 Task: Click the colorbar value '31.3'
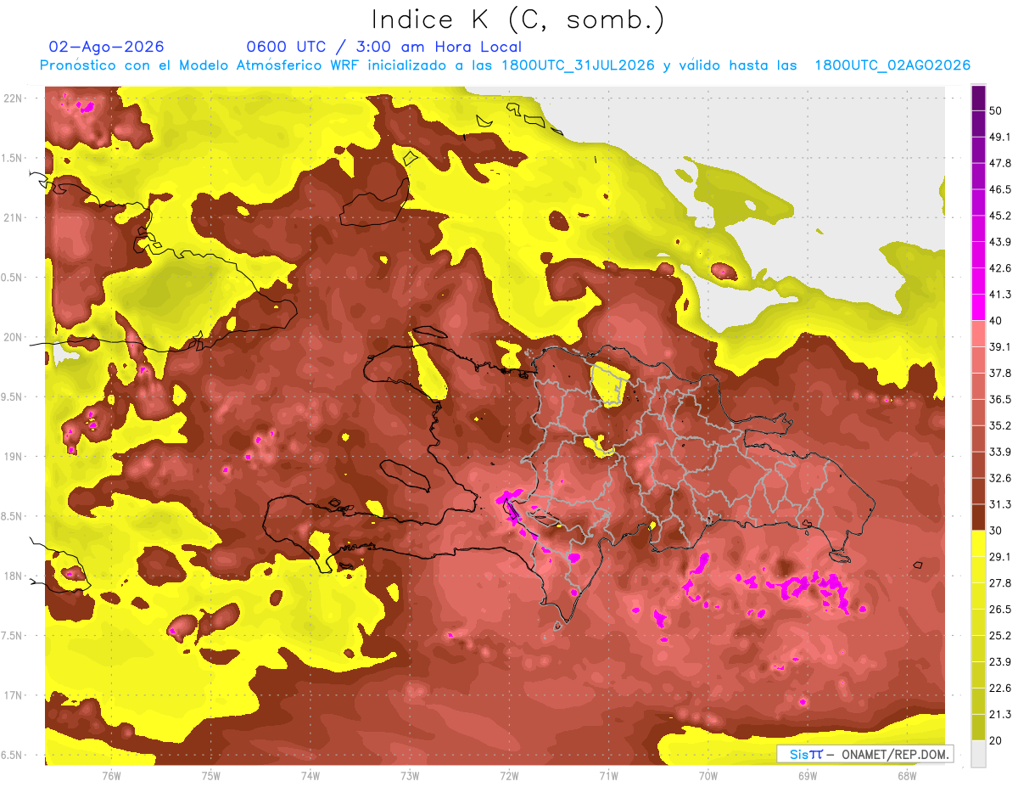[x=1000, y=504]
